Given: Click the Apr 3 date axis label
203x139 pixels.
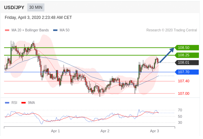Looking at the screenshot, I should 155,131.
